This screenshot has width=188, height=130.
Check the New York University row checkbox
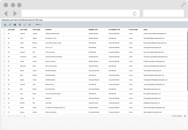pos(4,66)
